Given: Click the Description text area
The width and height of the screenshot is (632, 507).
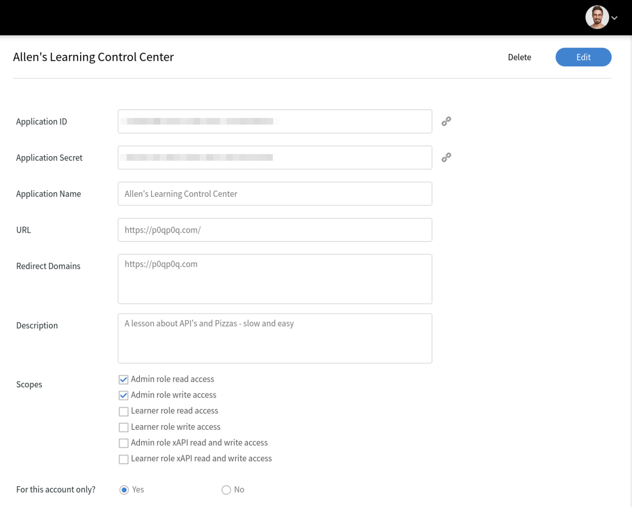Looking at the screenshot, I should [274, 338].
